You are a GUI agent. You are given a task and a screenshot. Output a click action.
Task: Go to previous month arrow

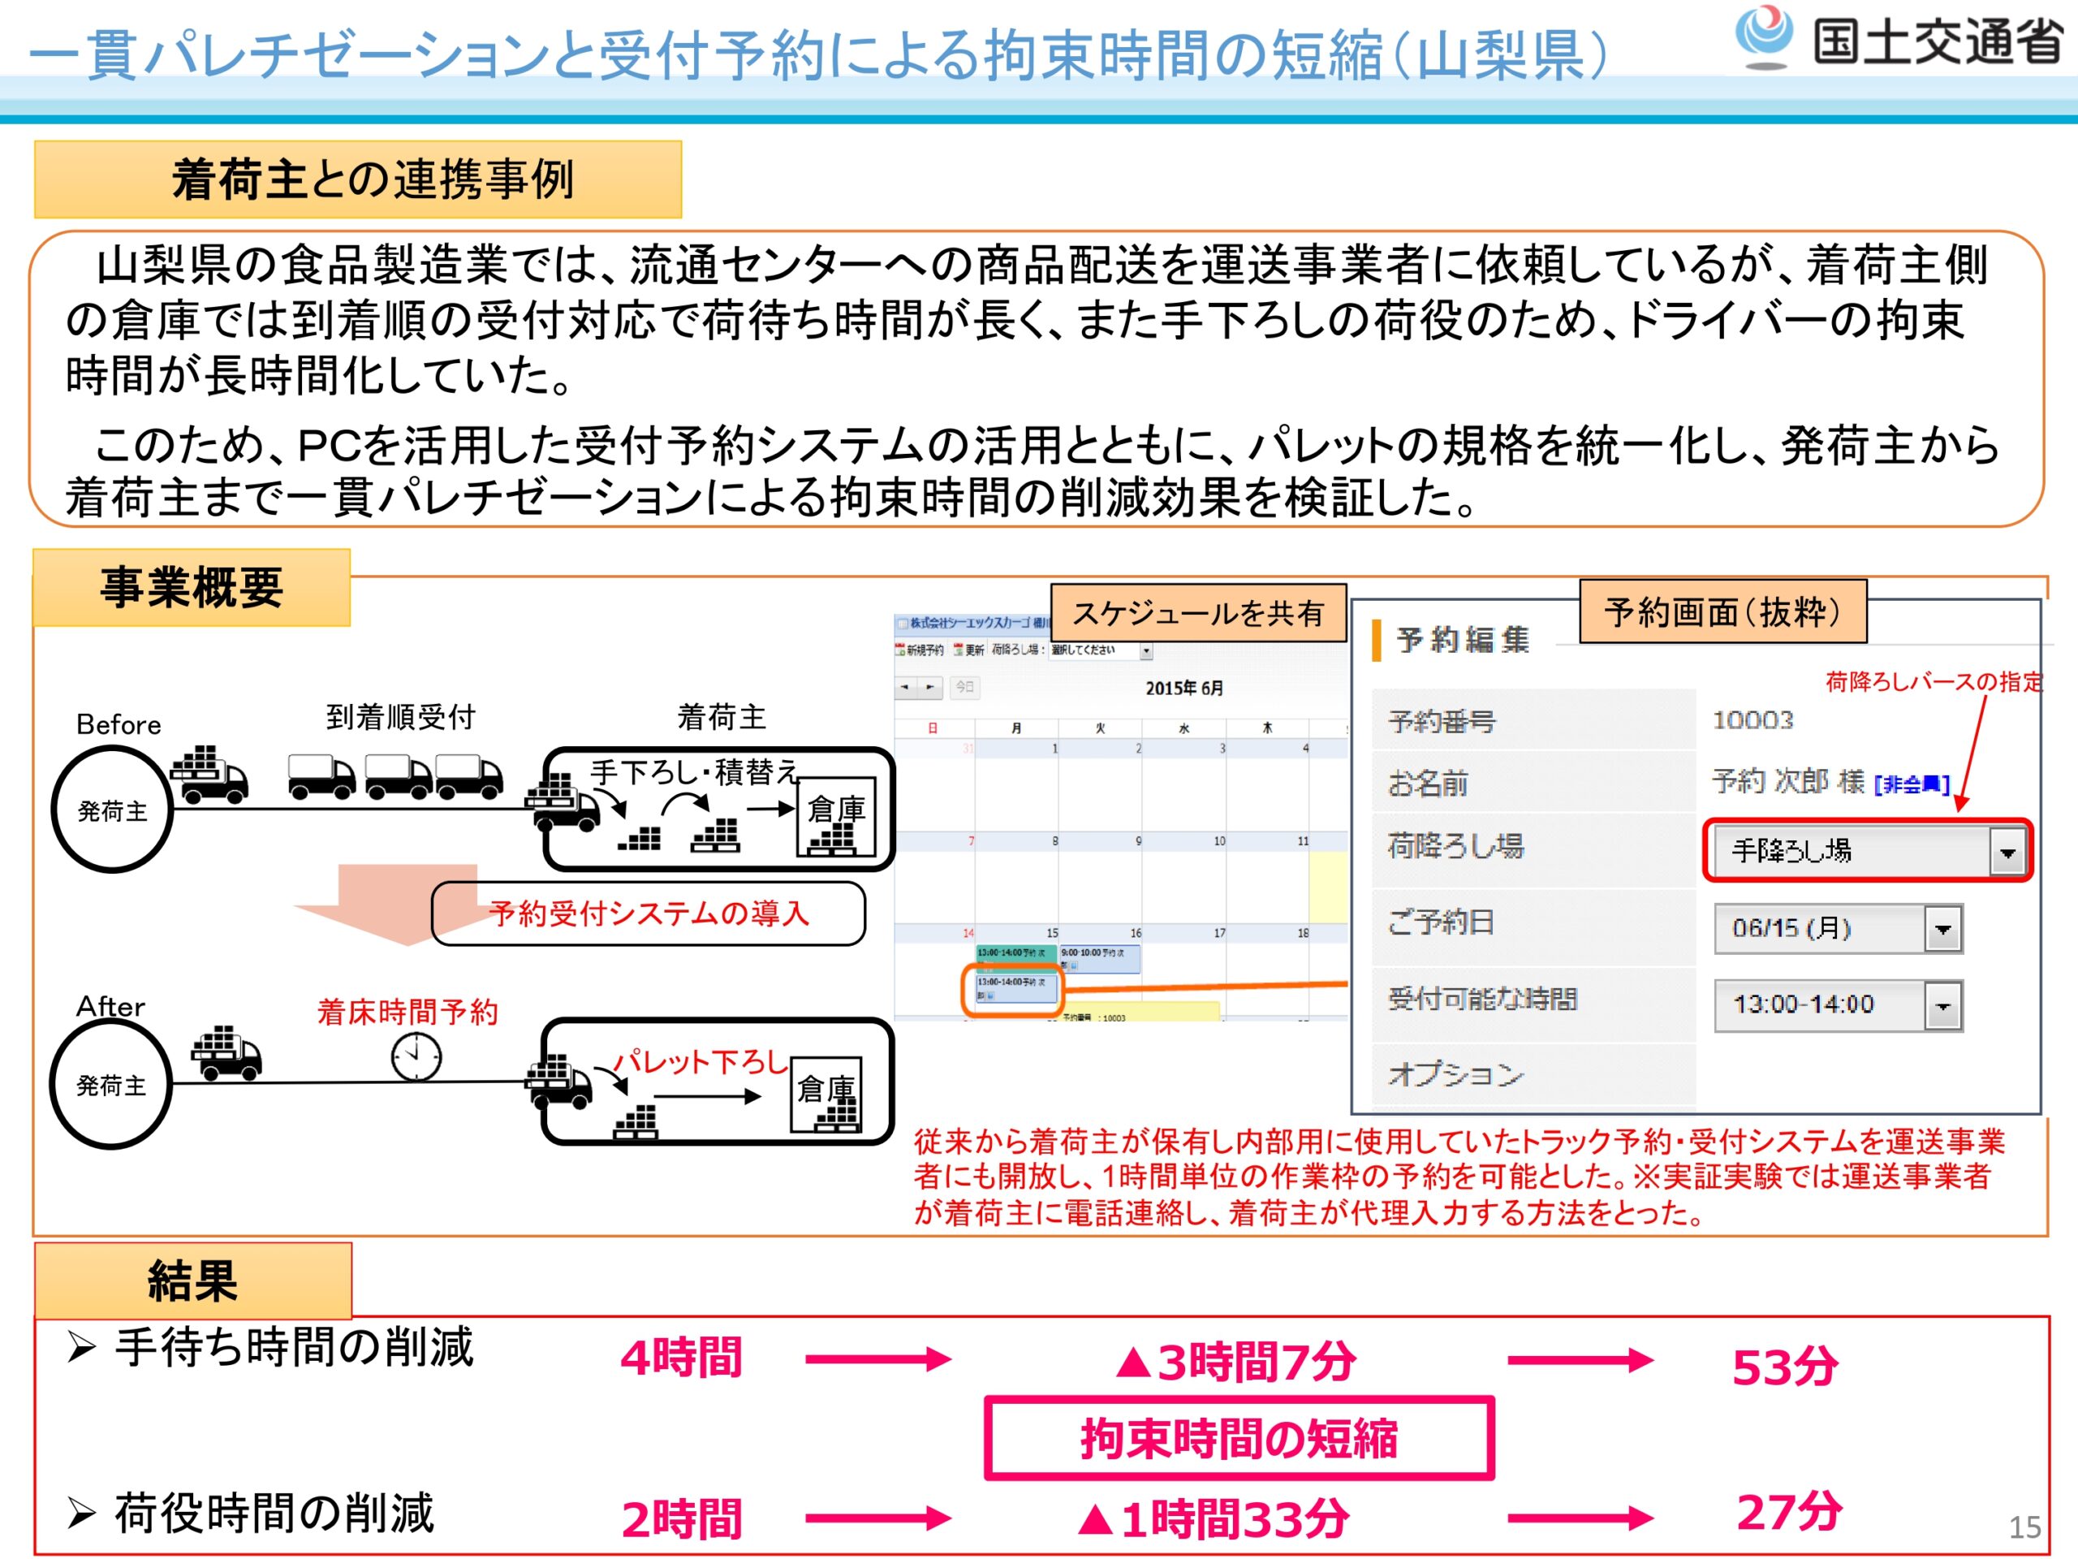tap(905, 688)
